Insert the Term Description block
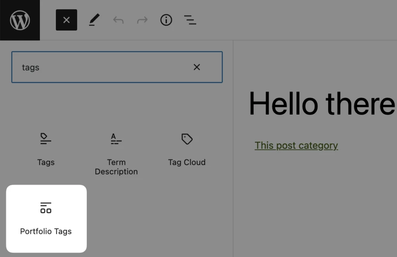Viewport: 397px width, 257px height. [x=116, y=154]
